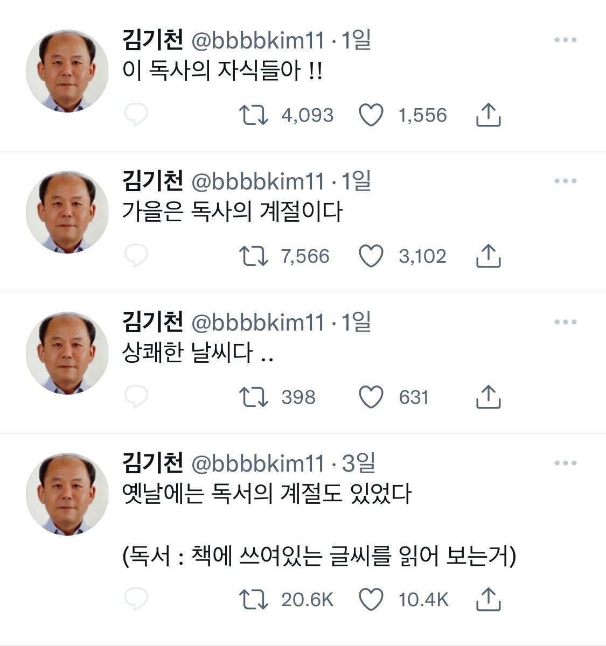This screenshot has height=646, width=606.
Task: Share the '가을은 독사의 계절이다' tweet
Action: (x=489, y=256)
